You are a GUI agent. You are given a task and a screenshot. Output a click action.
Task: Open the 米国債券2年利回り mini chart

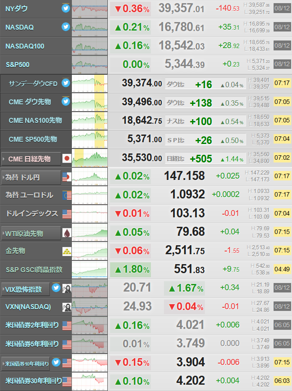[89, 326]
